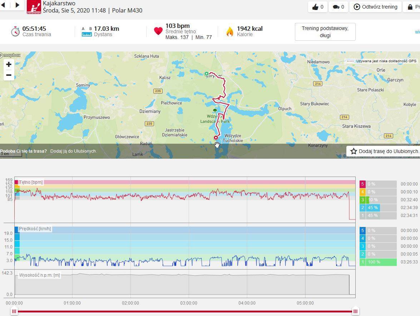Go to the next training session arrow
420x316 pixels.
(x=17, y=5)
